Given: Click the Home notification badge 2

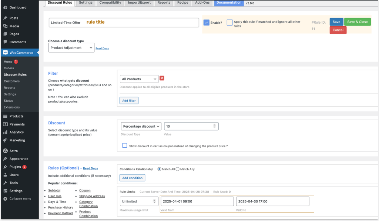Looking at the screenshot, I should tap(16, 62).
